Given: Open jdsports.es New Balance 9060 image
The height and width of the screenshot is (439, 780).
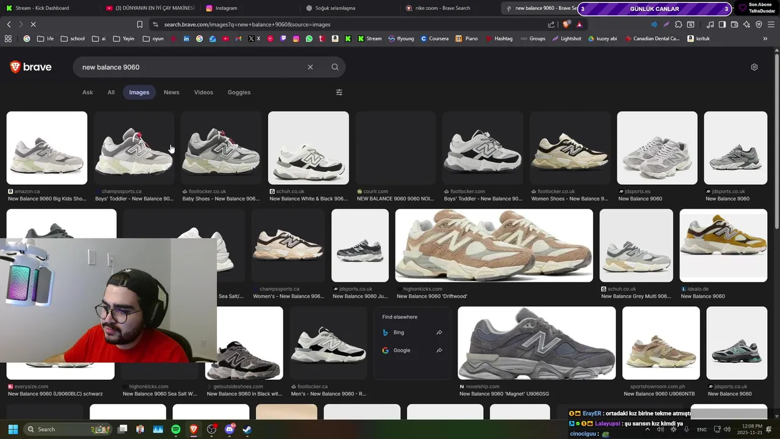Looking at the screenshot, I should 658,148.
